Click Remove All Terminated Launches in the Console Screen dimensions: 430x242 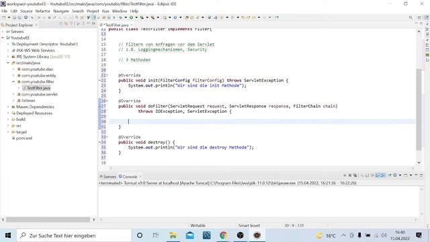pyautogui.click(x=355, y=175)
